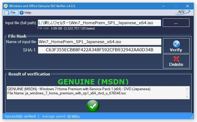This screenshot has height=122, width=197.
Task: Click the 'SHA-1' label
Action: pos(29,50)
